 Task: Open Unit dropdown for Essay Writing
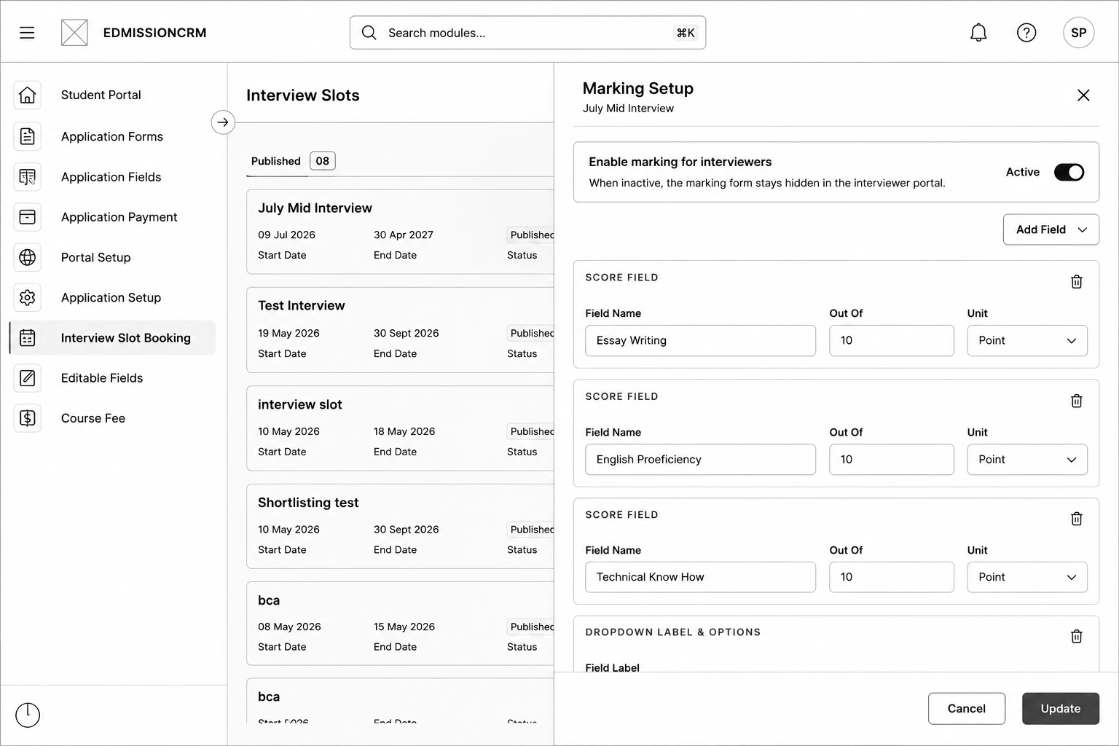click(x=1027, y=341)
